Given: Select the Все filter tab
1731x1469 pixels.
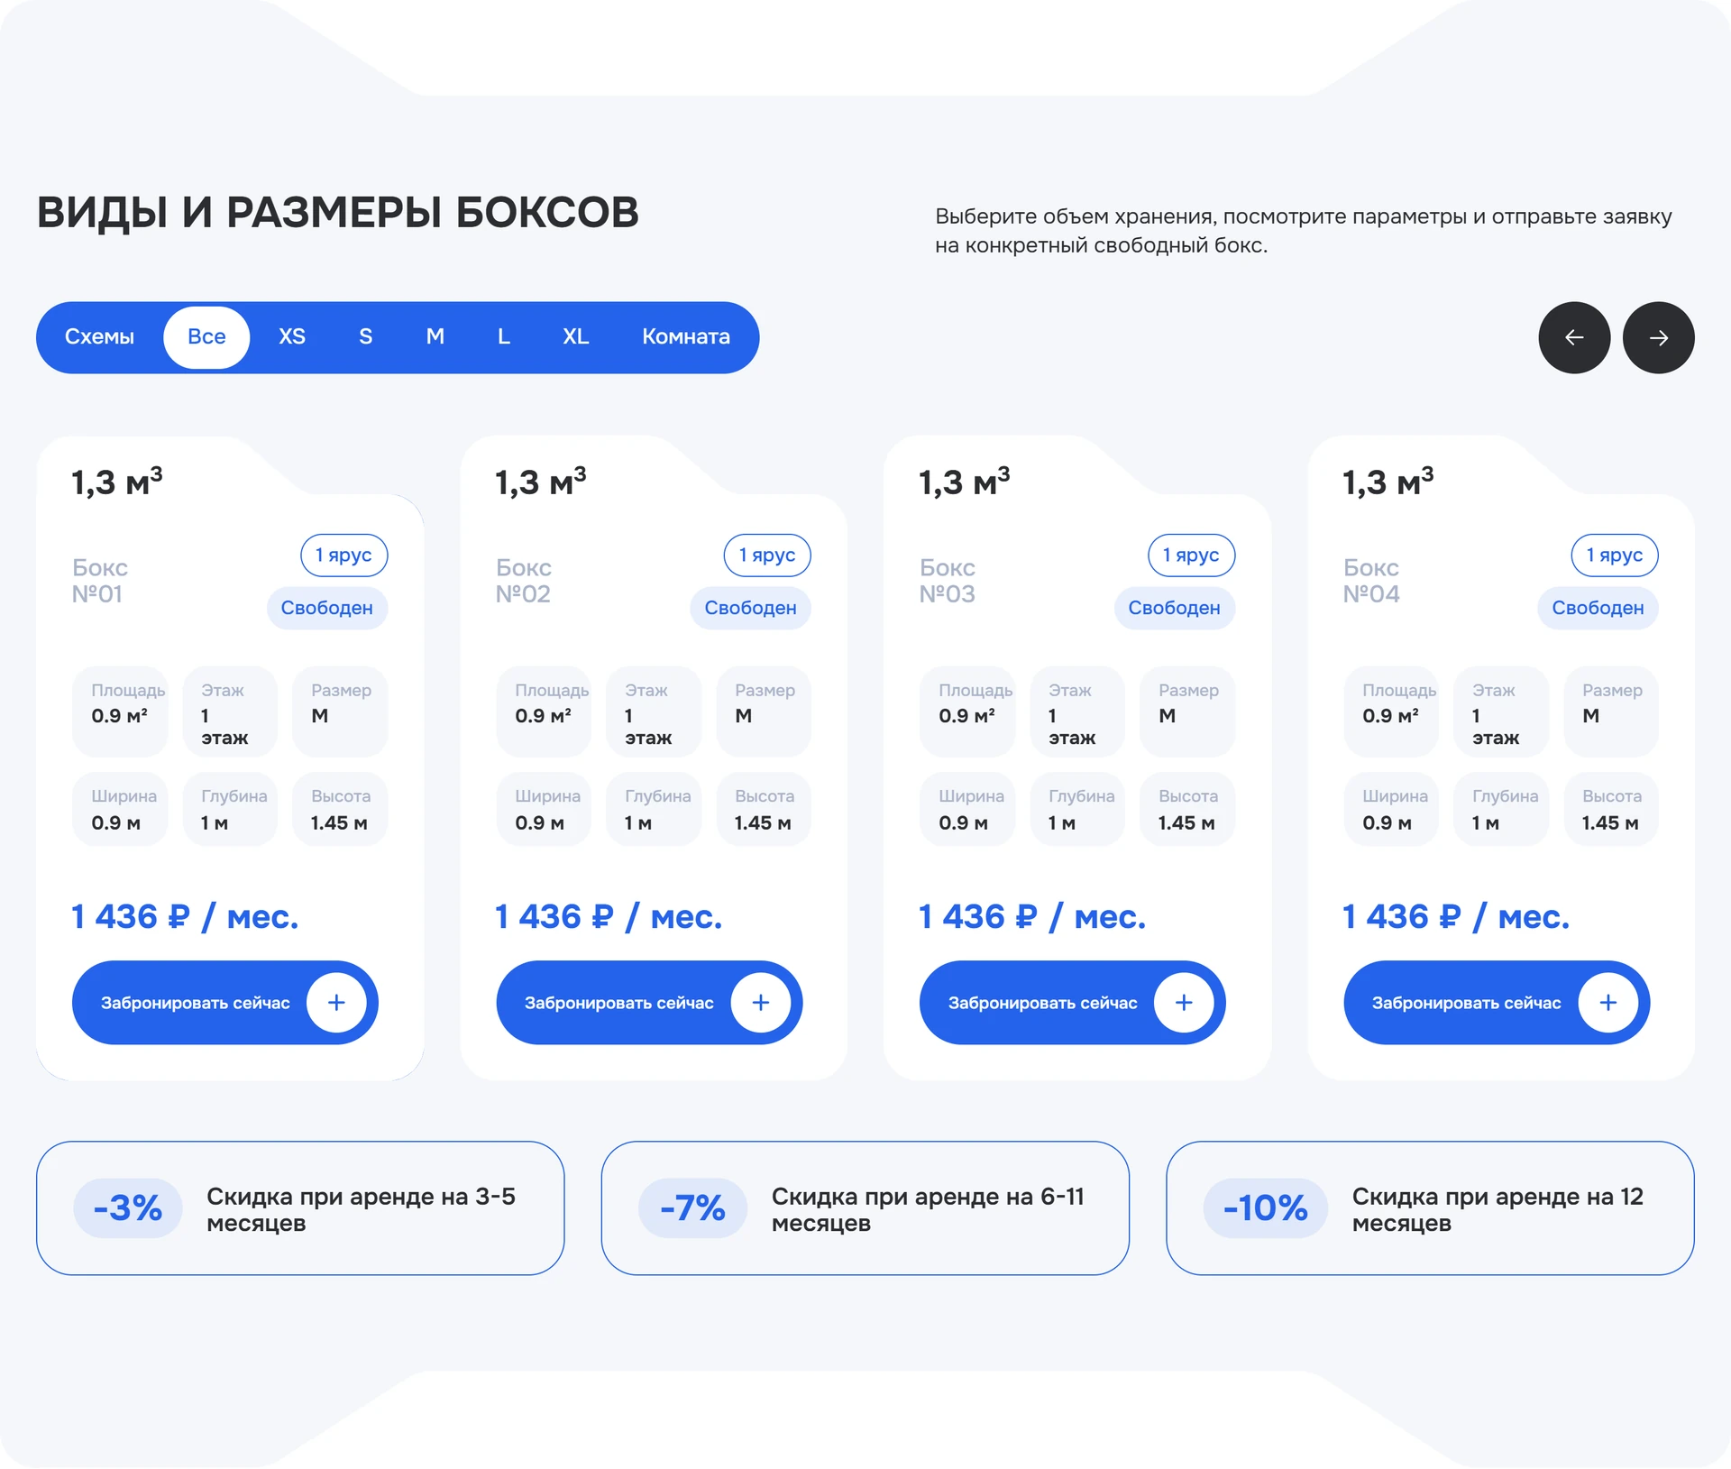Looking at the screenshot, I should coord(206,337).
